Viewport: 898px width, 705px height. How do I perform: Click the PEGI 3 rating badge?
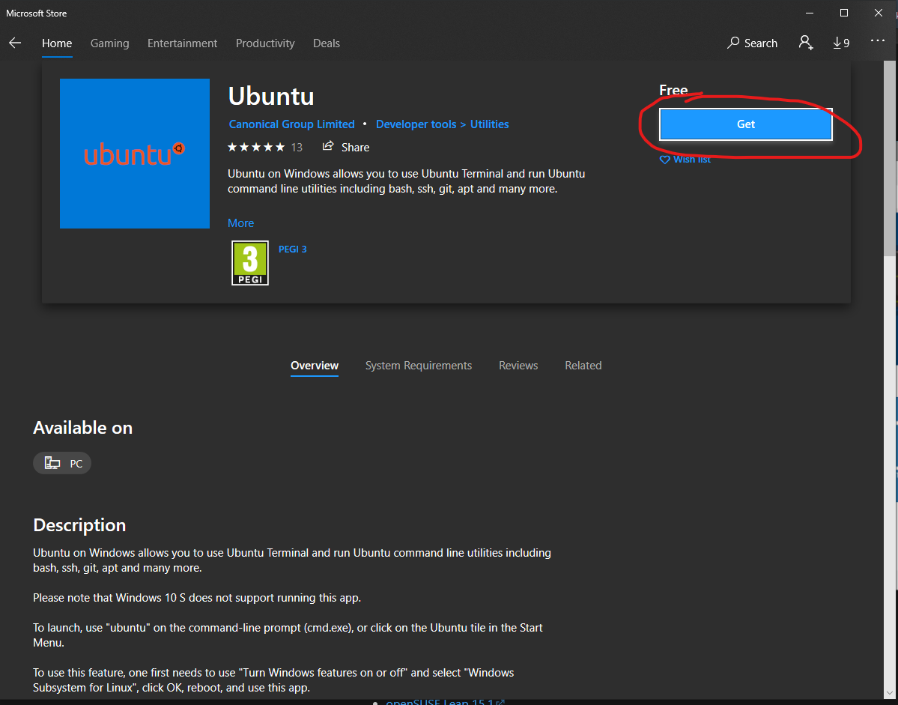click(250, 262)
